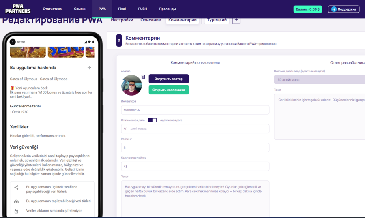The width and height of the screenshot is (365, 218).
Task: Click the lock icon in data safety
Action: (x=16, y=211)
